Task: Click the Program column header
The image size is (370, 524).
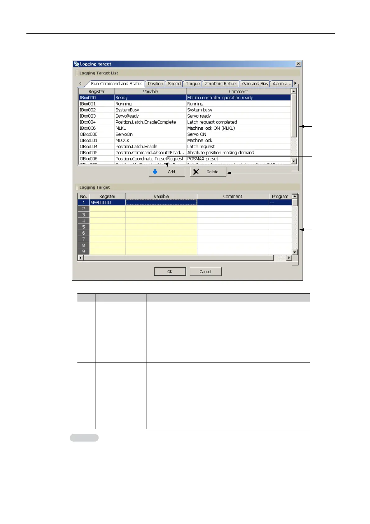Action: tap(280, 196)
